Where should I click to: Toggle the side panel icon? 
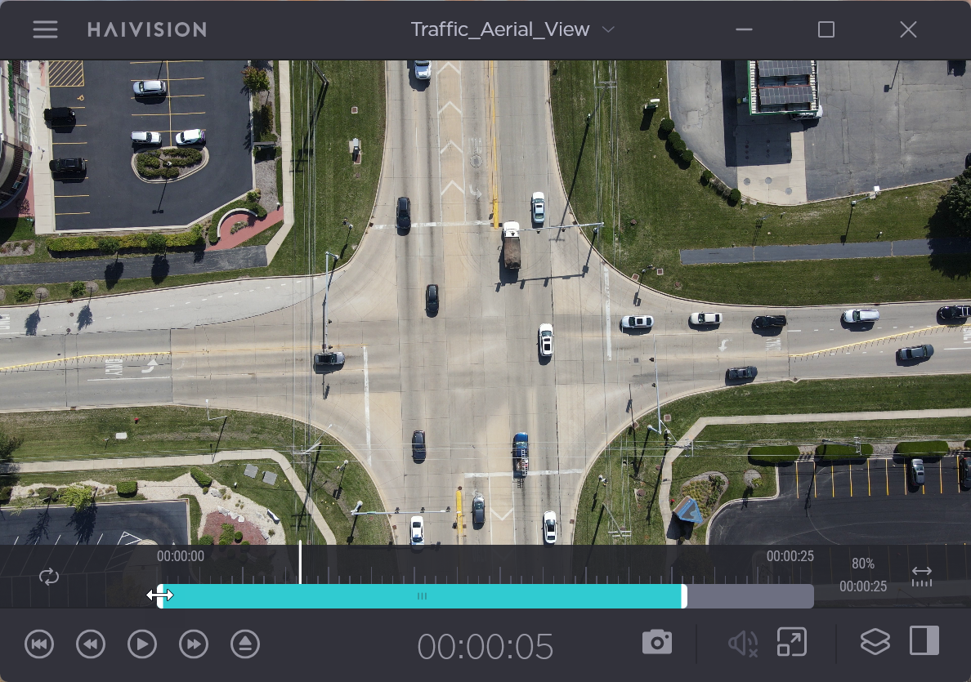pos(924,641)
